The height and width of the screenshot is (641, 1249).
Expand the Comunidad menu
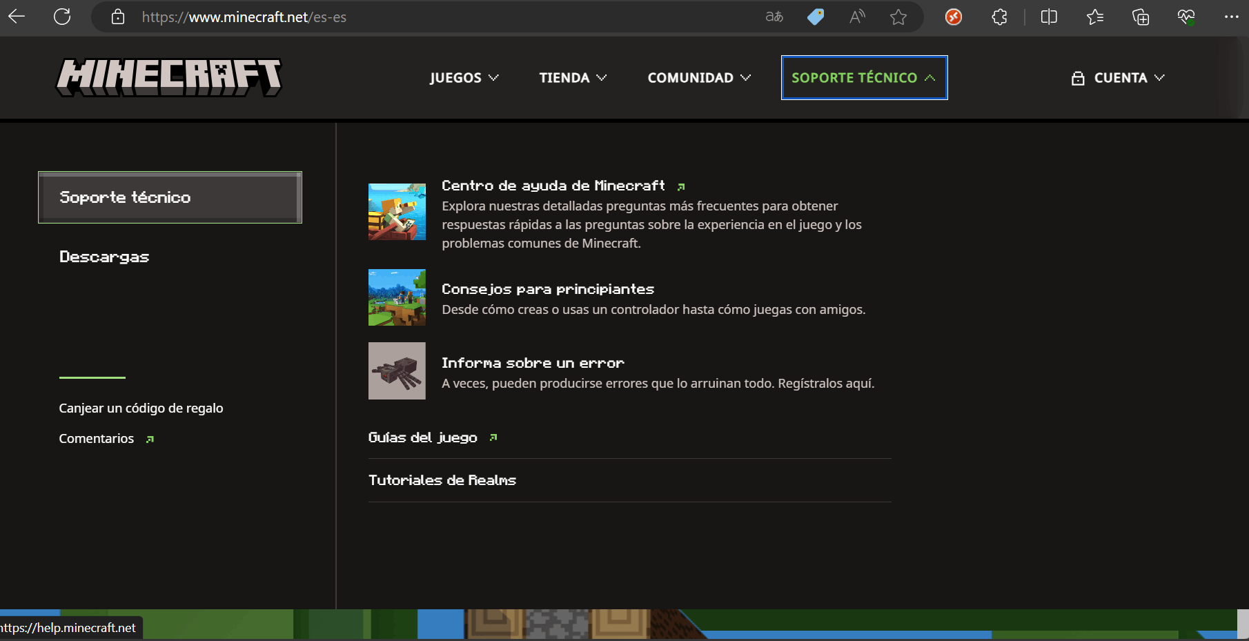pyautogui.click(x=699, y=77)
